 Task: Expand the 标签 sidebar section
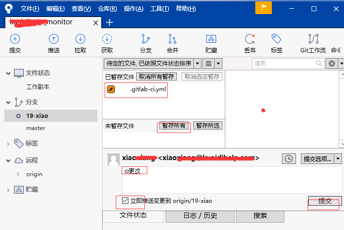(x=8, y=144)
